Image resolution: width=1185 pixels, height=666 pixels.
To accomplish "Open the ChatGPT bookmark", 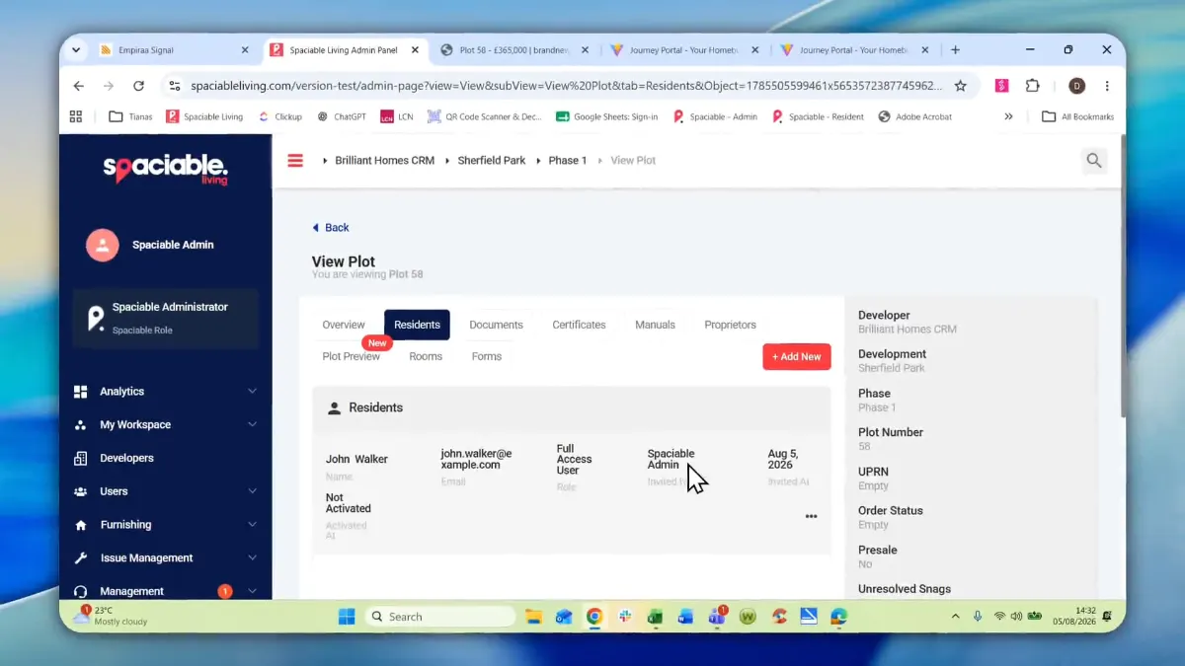I will (x=342, y=116).
